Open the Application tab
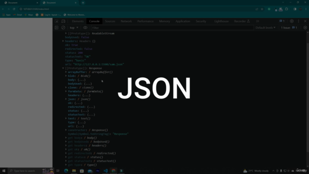 183,21
